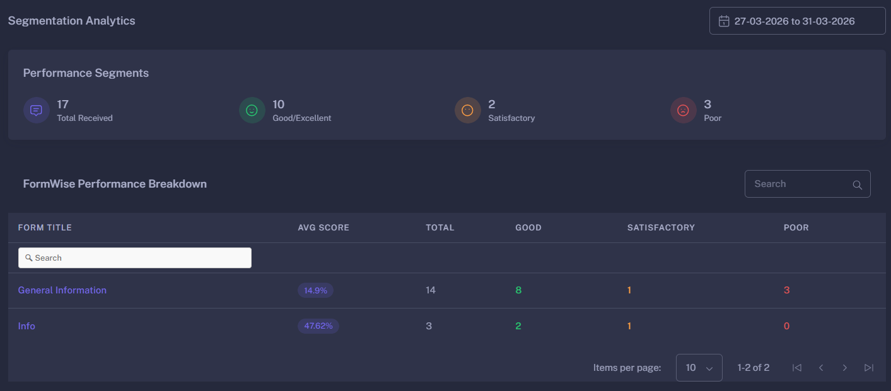This screenshot has height=391, width=891.
Task: Click poor count 0 in Info row
Action: coord(787,326)
